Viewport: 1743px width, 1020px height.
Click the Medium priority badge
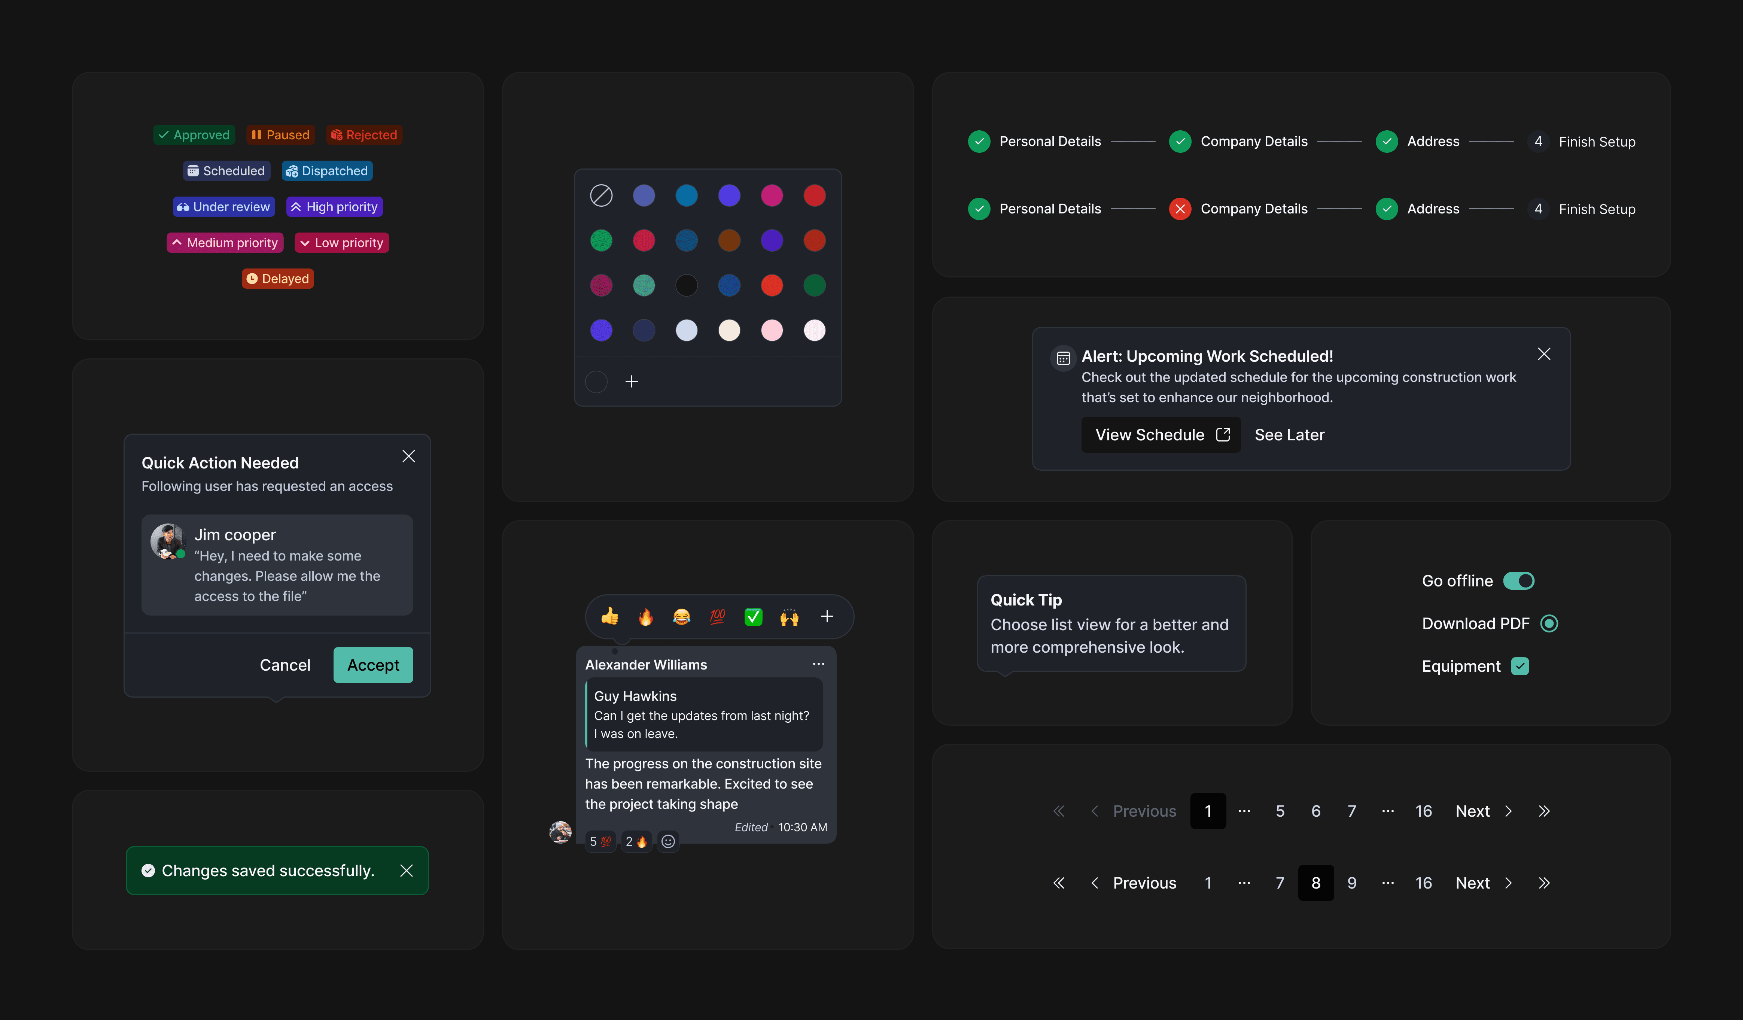click(x=225, y=243)
